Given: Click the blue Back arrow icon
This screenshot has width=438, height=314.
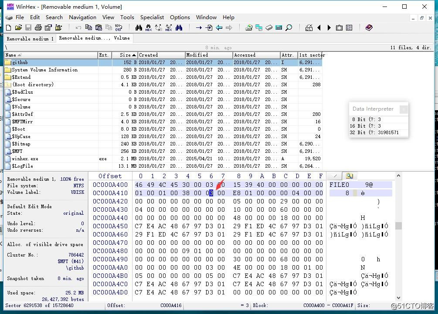Looking at the screenshot, I should (x=219, y=27).
